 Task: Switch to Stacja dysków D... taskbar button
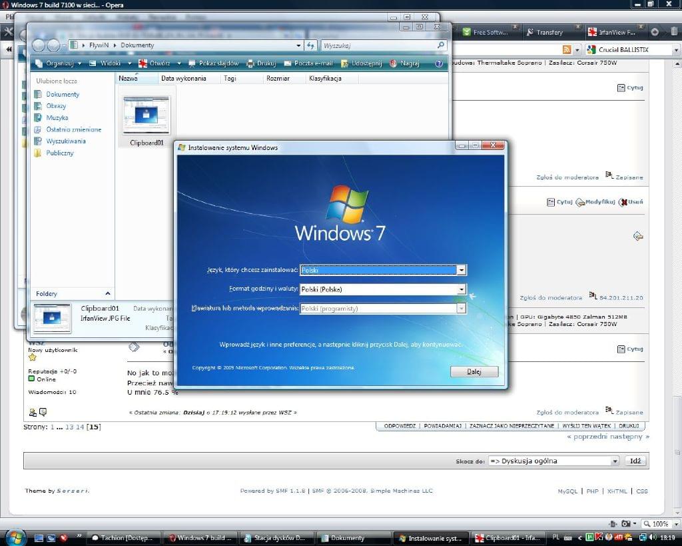click(276, 538)
